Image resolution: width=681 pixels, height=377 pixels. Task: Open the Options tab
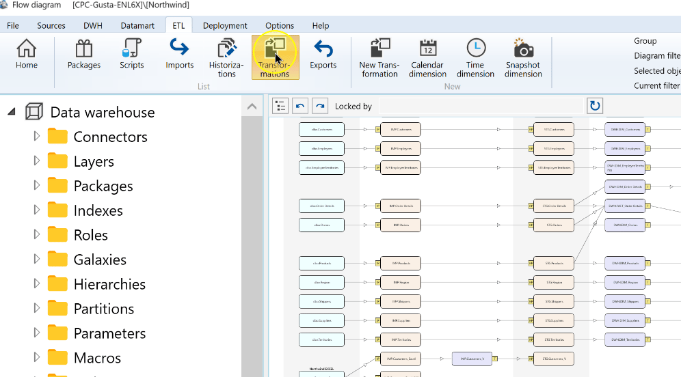coord(280,25)
